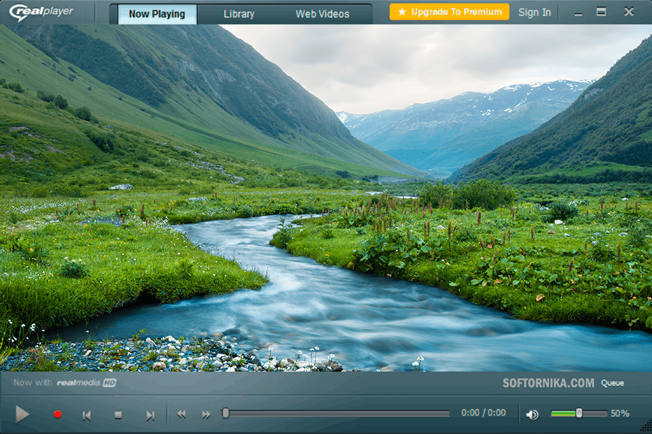Viewport: 652px width, 434px height.
Task: Skip to the next track
Action: coord(150,415)
